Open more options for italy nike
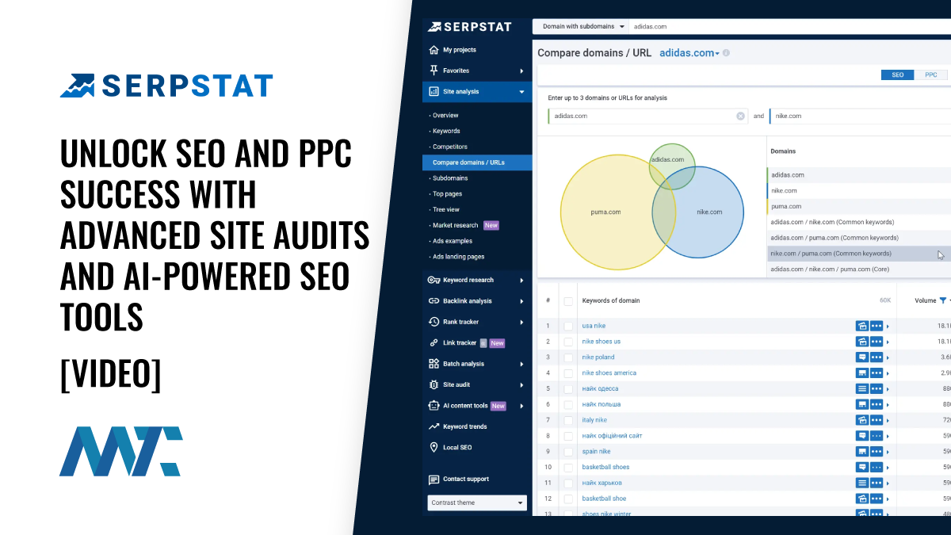This screenshot has height=535, width=951. coord(876,420)
